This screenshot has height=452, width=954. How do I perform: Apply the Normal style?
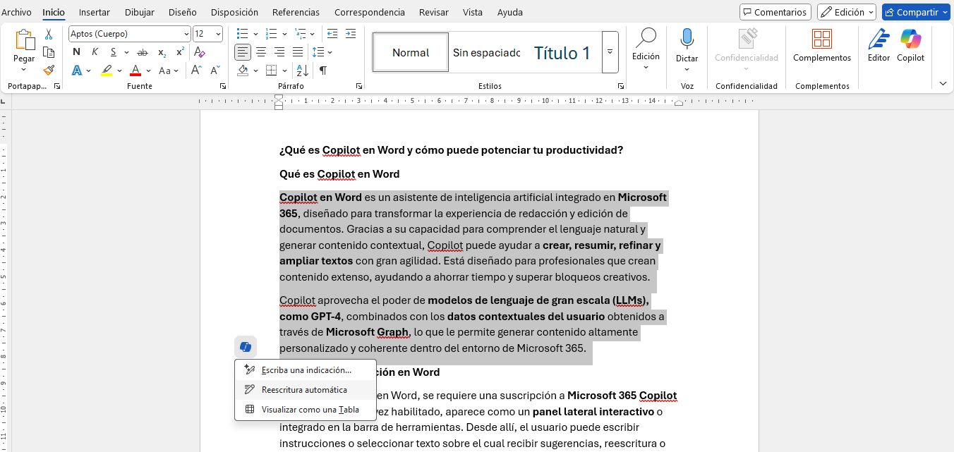[411, 52]
